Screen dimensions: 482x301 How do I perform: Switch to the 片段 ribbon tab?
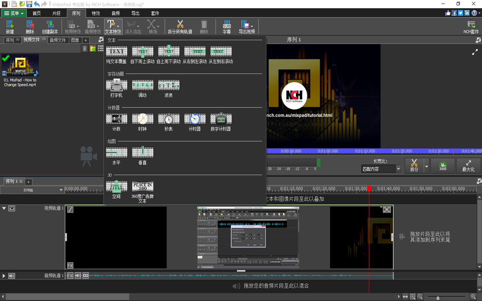pyautogui.click(x=56, y=13)
